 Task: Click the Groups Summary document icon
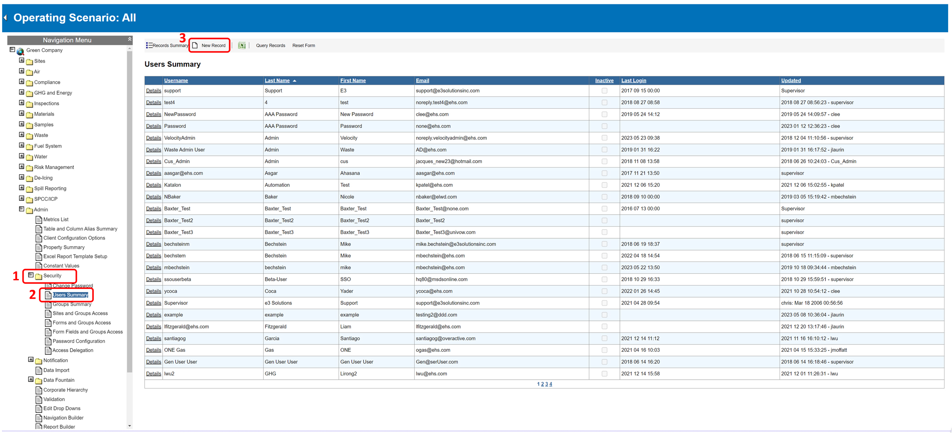coord(48,304)
